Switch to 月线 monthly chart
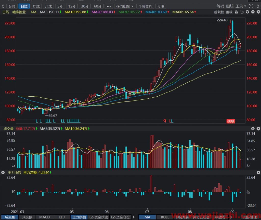Viewport: 261px width, 220px height. 48,6
